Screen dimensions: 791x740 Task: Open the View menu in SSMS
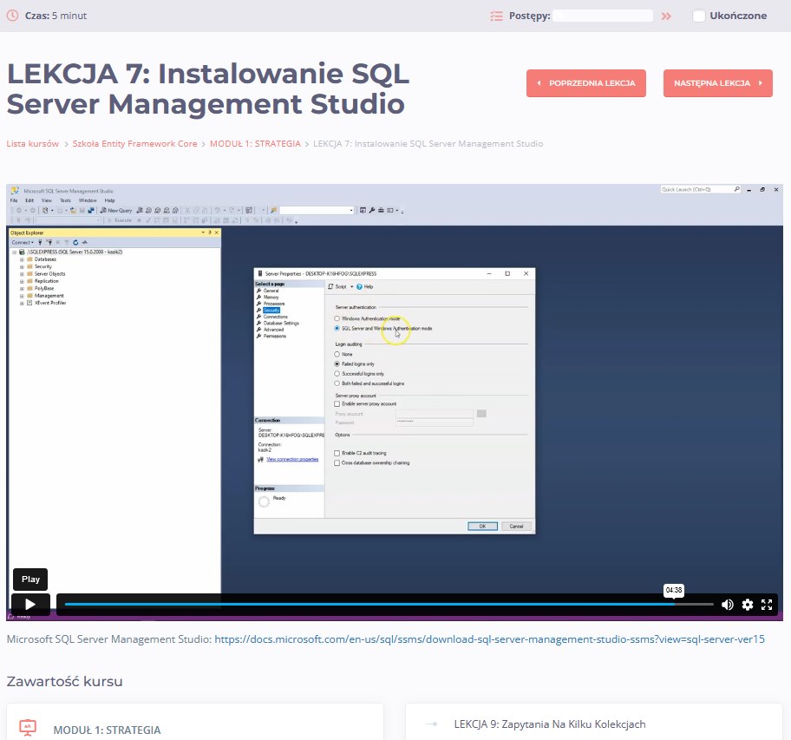pyautogui.click(x=47, y=200)
